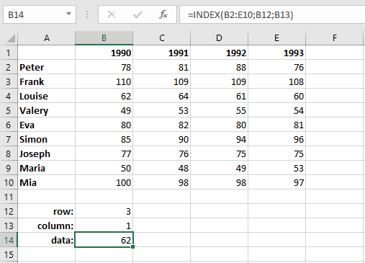Open the Name Box dropdown arrow

pyautogui.click(x=68, y=14)
